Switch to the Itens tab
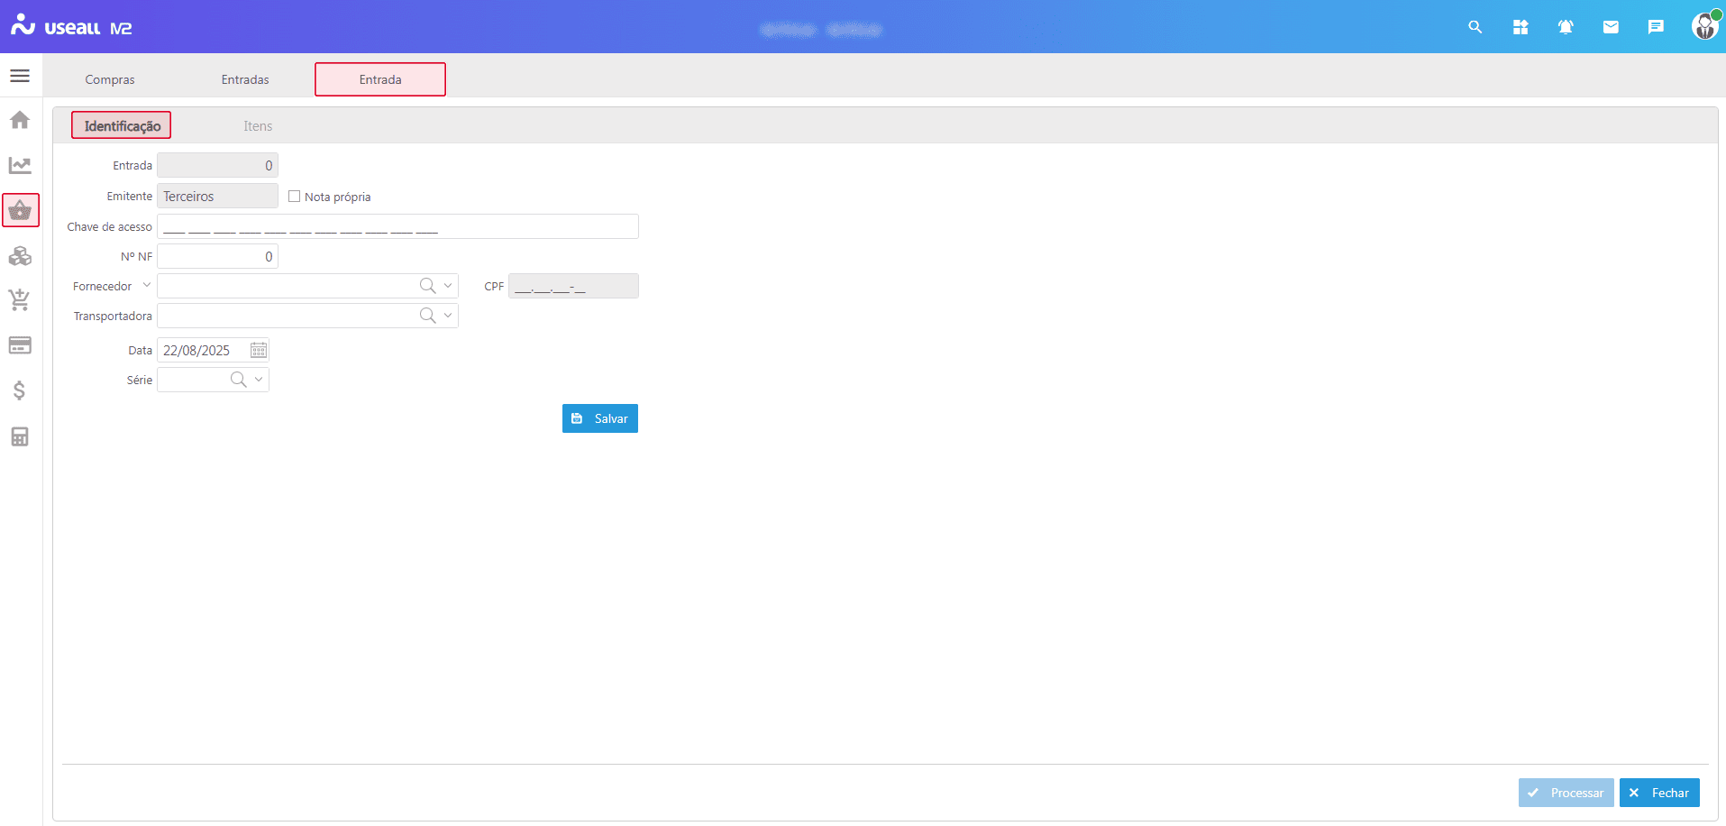Viewport: 1726px width, 826px height. pos(258,126)
